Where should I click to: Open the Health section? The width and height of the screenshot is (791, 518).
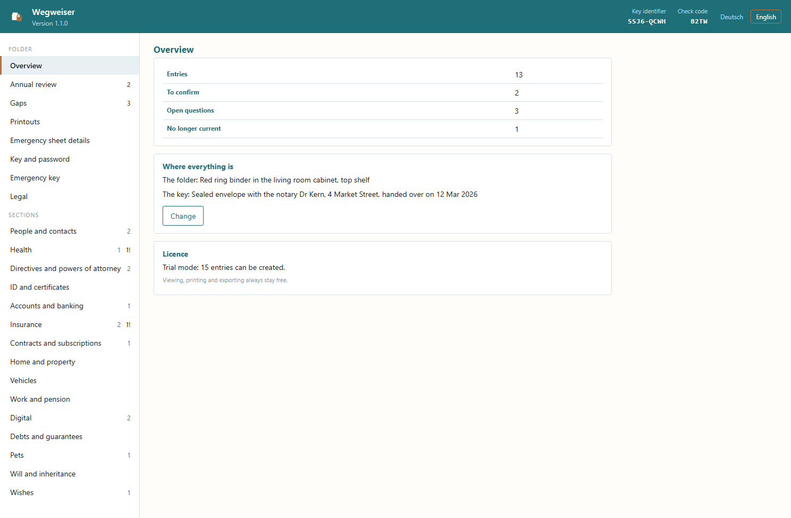(x=69, y=250)
